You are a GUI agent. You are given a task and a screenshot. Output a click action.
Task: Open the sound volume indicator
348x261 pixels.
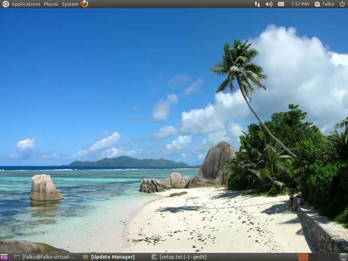point(269,4)
